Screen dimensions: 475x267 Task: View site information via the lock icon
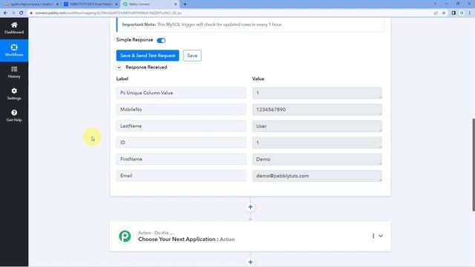[31, 13]
